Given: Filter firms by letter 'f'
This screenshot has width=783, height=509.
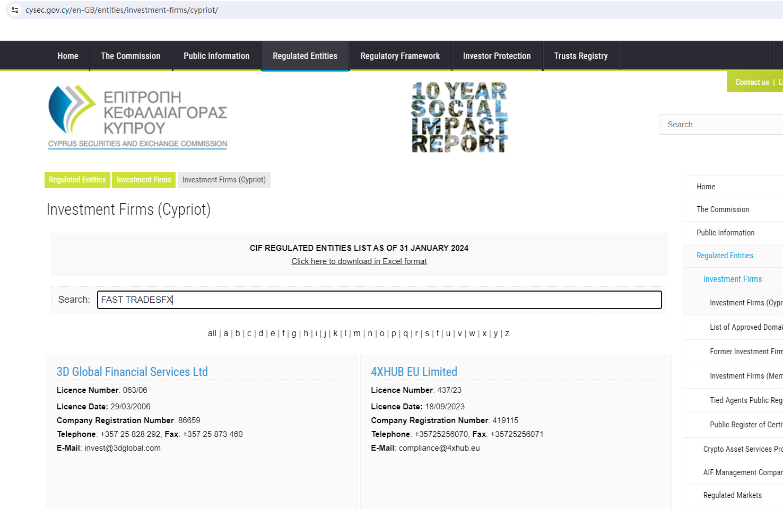Looking at the screenshot, I should [x=283, y=334].
